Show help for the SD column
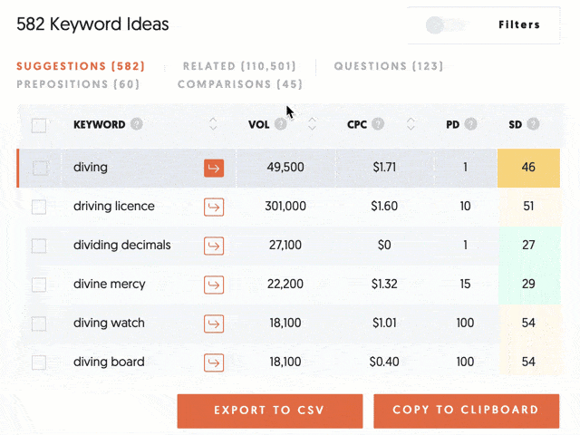 [x=533, y=123]
